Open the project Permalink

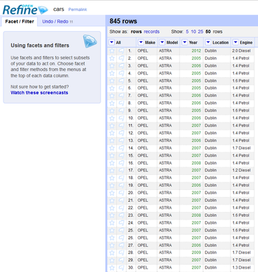[x=78, y=10]
